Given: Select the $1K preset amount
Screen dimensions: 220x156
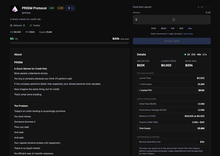Looking at the screenshot, I should coord(173,28).
